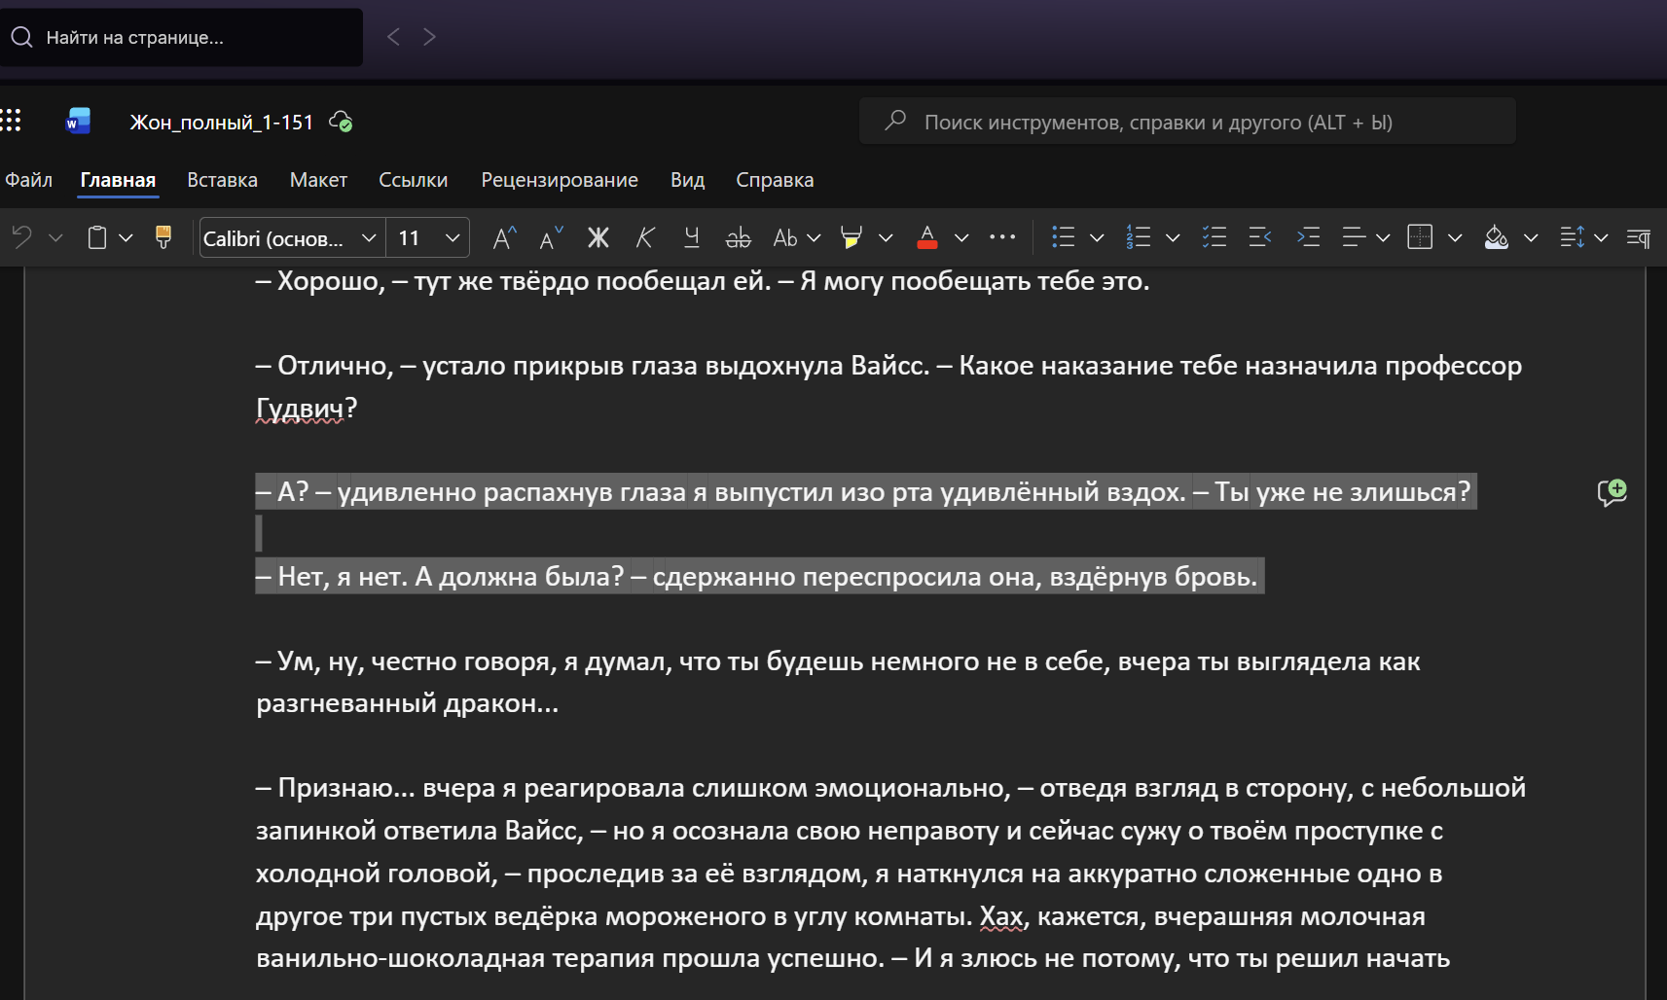The image size is (1667, 1000).
Task: Click the increase indent icon
Action: [1309, 237]
